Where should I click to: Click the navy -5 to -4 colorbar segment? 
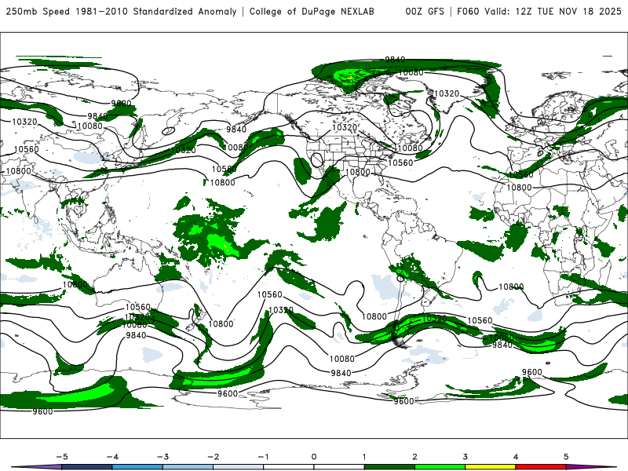click(87, 467)
